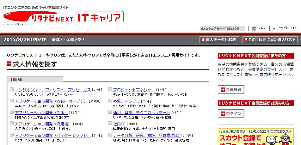Open 基盤、インフラ link
This screenshot has width=301, height=145.
click(x=126, y=101)
